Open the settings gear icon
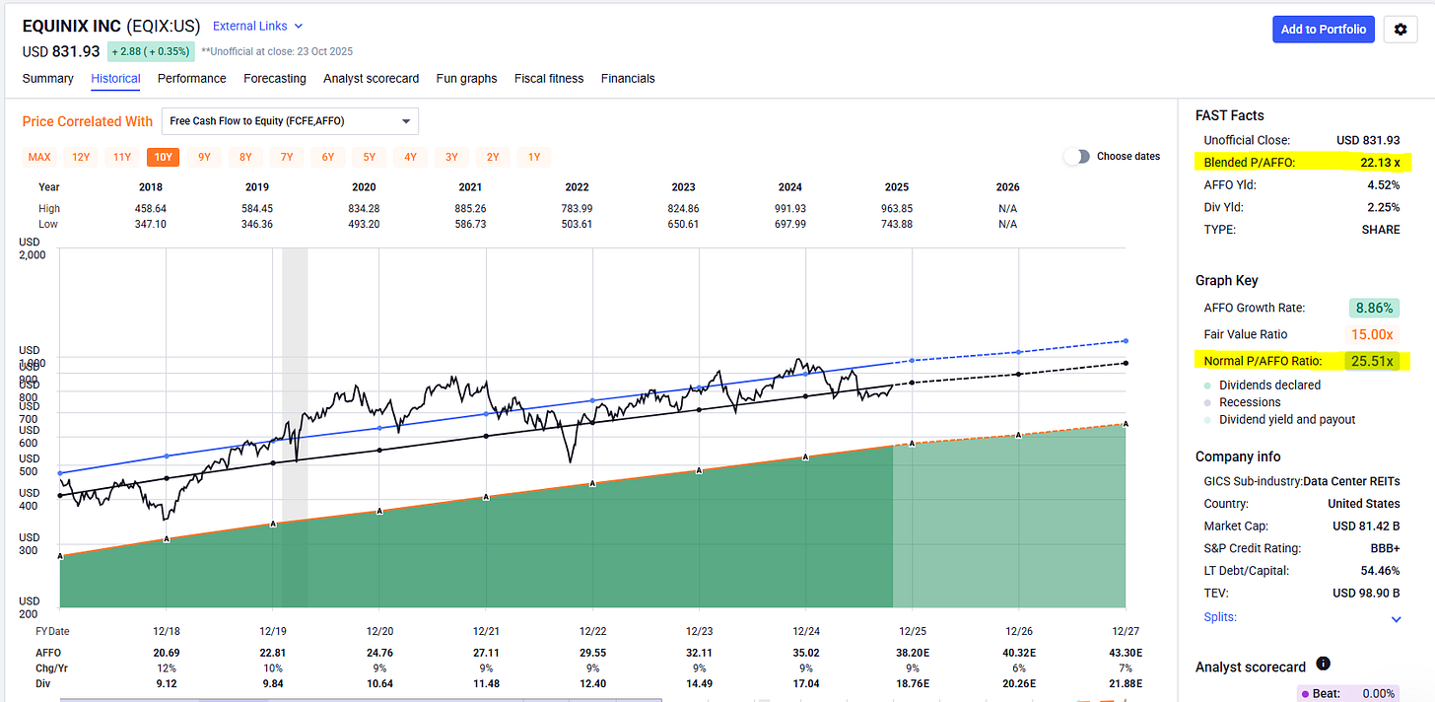1435x702 pixels. pos(1401,30)
